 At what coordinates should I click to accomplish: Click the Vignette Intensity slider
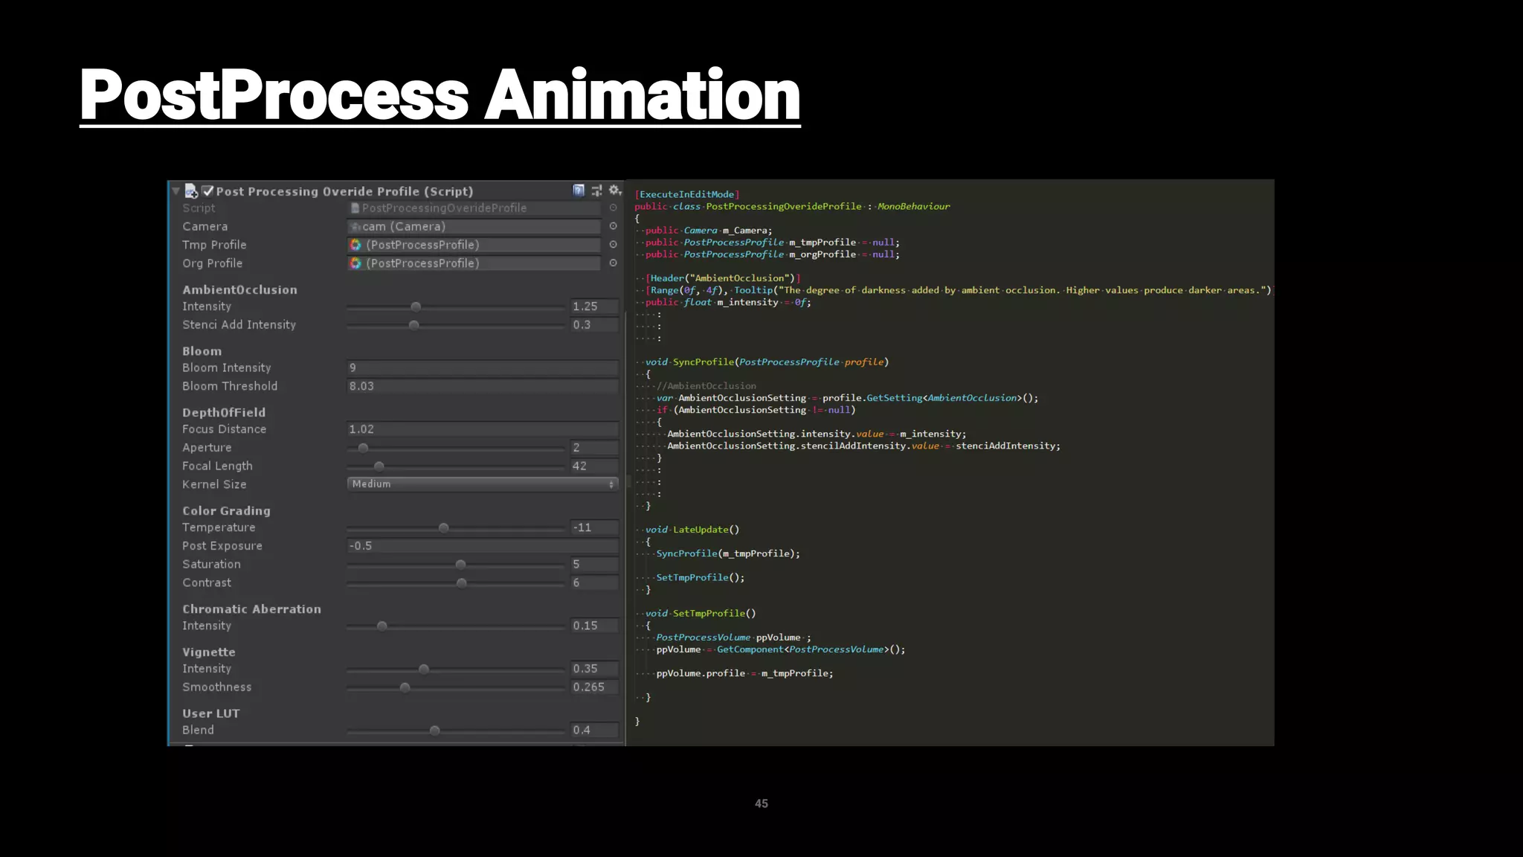click(x=456, y=669)
